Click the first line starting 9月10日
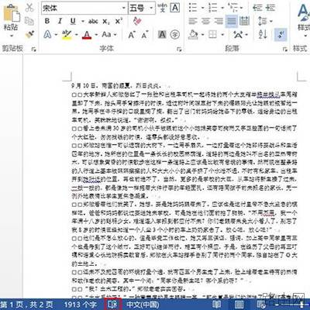 116,85
